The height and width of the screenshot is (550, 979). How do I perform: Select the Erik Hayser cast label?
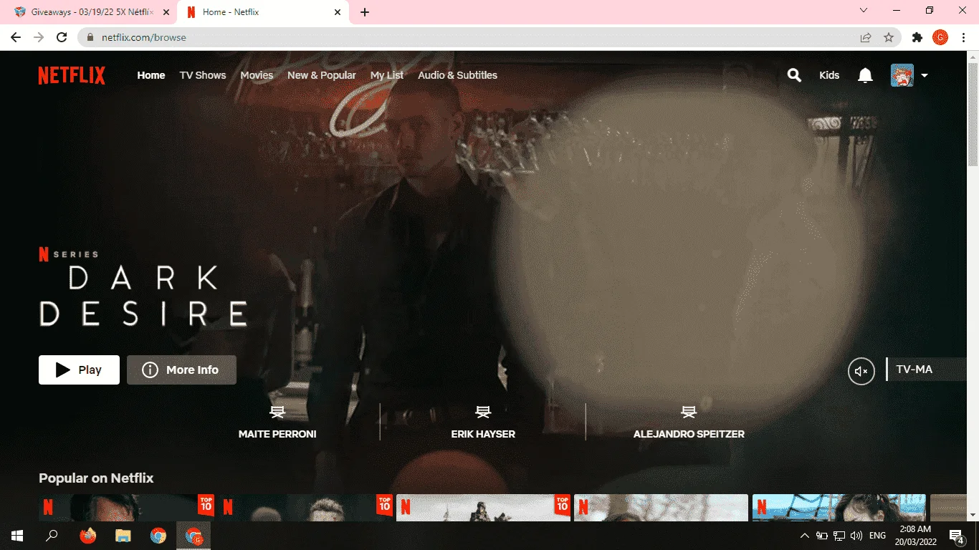pos(483,434)
